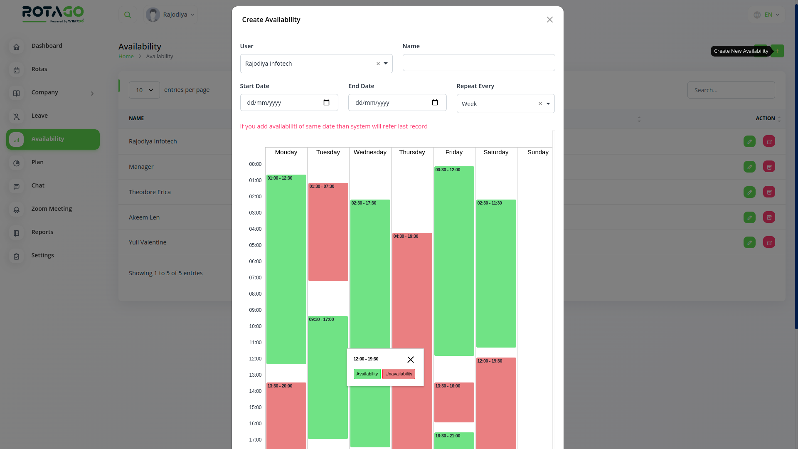Delete the Manager availability row
The image size is (798, 449).
pos(769,167)
